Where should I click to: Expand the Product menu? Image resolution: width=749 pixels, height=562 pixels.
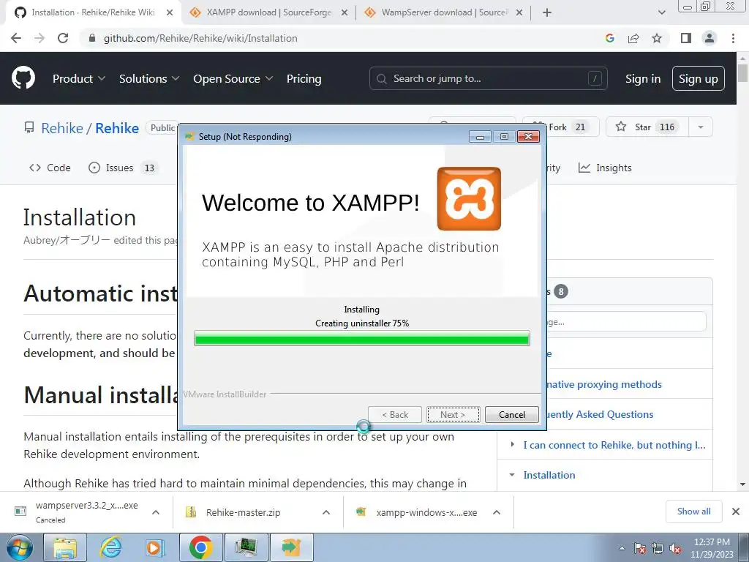pyautogui.click(x=78, y=79)
